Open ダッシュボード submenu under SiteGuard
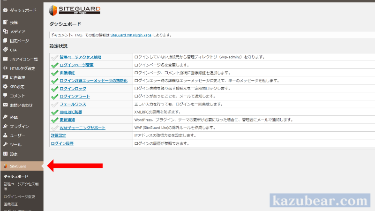This screenshot has height=211, width=375. [x=16, y=177]
